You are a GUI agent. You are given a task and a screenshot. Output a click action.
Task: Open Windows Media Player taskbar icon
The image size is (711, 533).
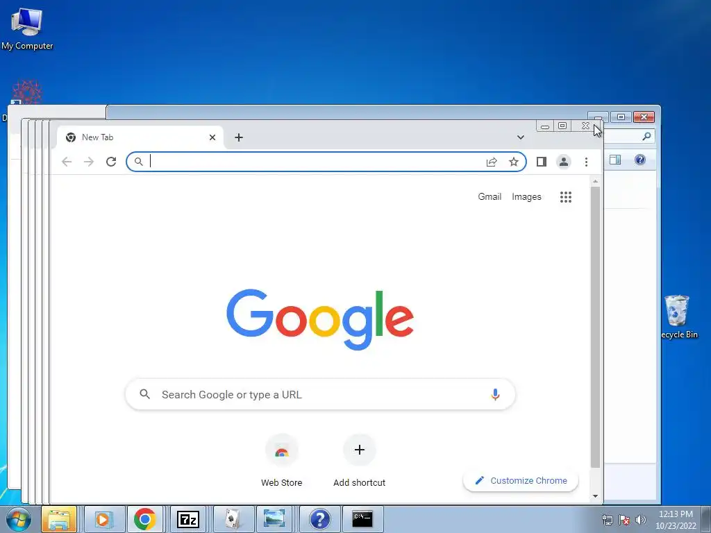[104, 519]
